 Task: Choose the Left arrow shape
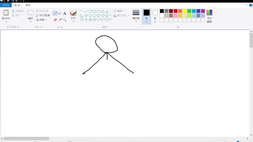coord(103,16)
